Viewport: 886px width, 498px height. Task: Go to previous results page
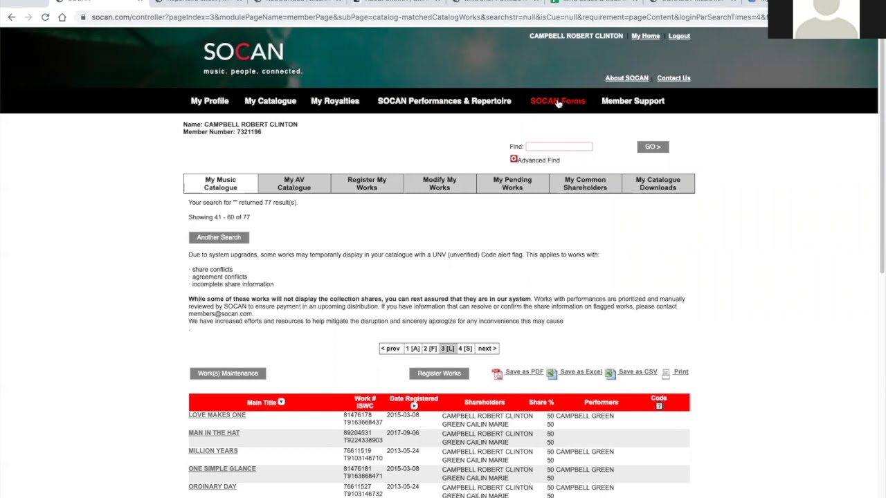click(x=390, y=349)
